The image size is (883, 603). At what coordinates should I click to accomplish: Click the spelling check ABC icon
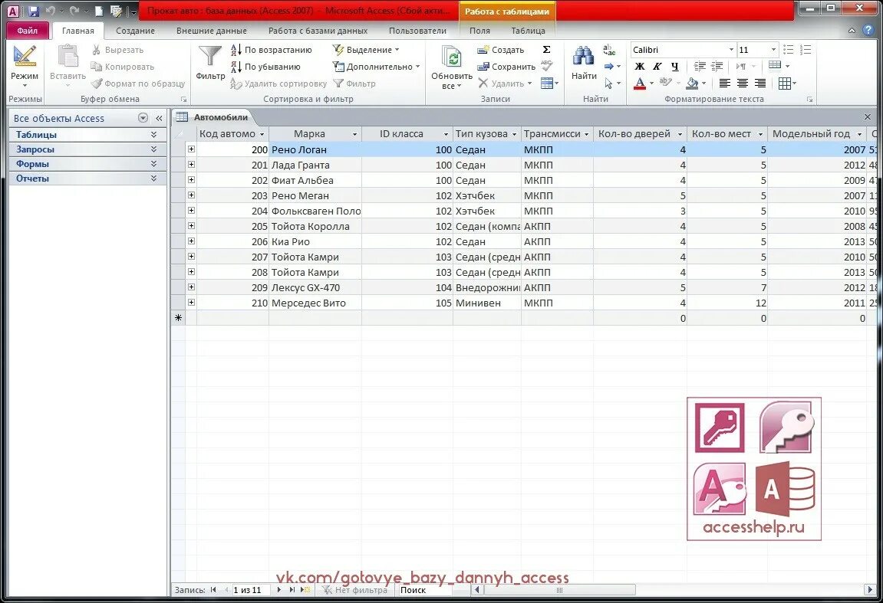pos(546,67)
